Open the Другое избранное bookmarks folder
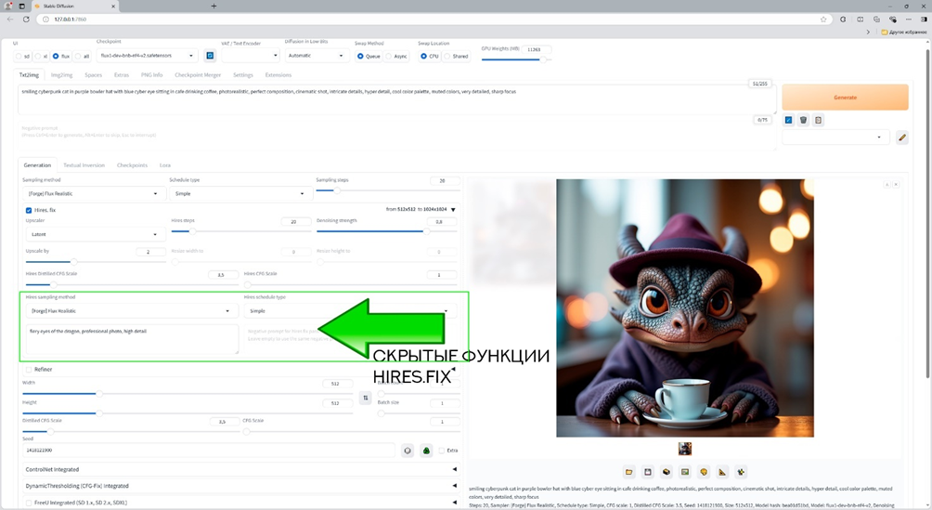 point(903,32)
